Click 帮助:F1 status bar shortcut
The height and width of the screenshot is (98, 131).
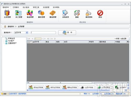[87, 94]
